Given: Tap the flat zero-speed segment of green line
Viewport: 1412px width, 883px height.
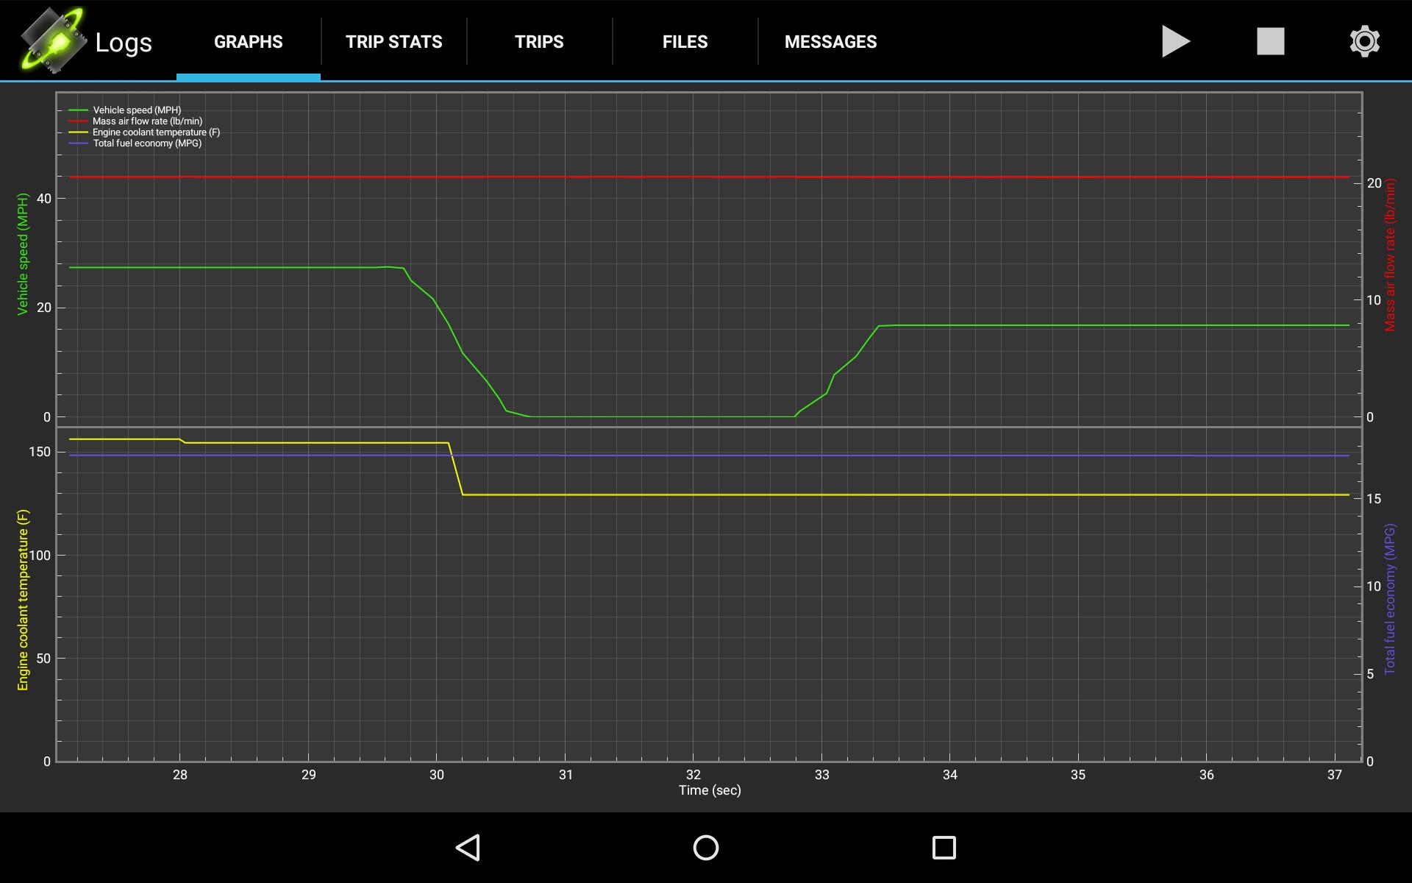Looking at the screenshot, I should click(662, 416).
